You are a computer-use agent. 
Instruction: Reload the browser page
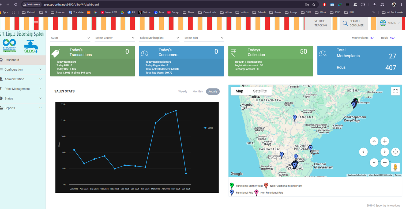point(16,5)
